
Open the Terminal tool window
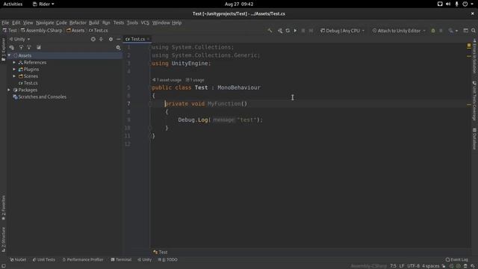point(121,259)
